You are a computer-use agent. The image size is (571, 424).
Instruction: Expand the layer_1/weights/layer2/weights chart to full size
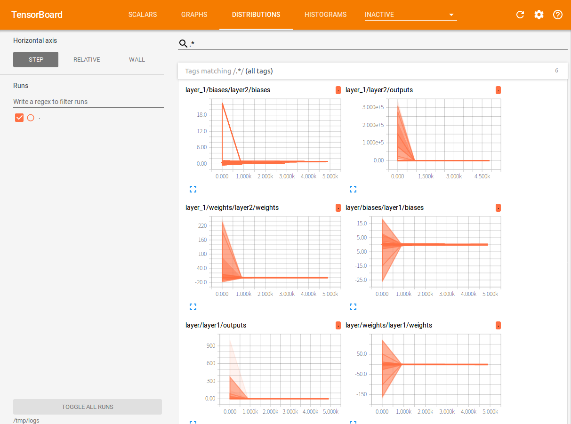[193, 307]
